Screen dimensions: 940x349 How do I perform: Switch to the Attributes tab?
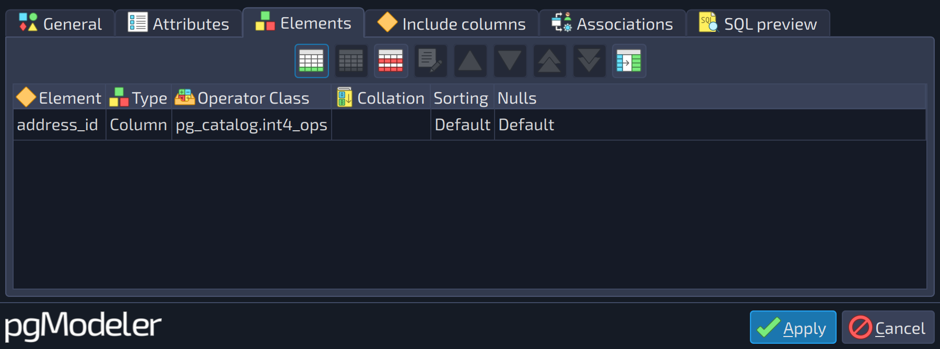[x=179, y=23]
